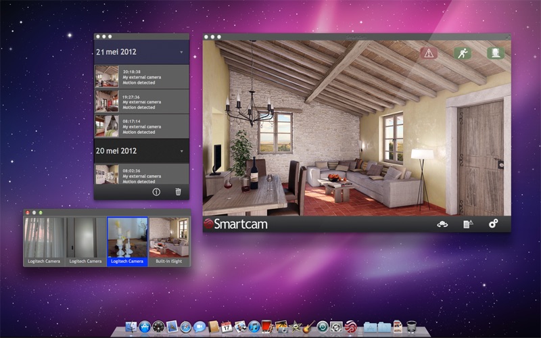Viewport: 541px width, 338px height.
Task: Open the event log document icon
Action: pos(468,224)
